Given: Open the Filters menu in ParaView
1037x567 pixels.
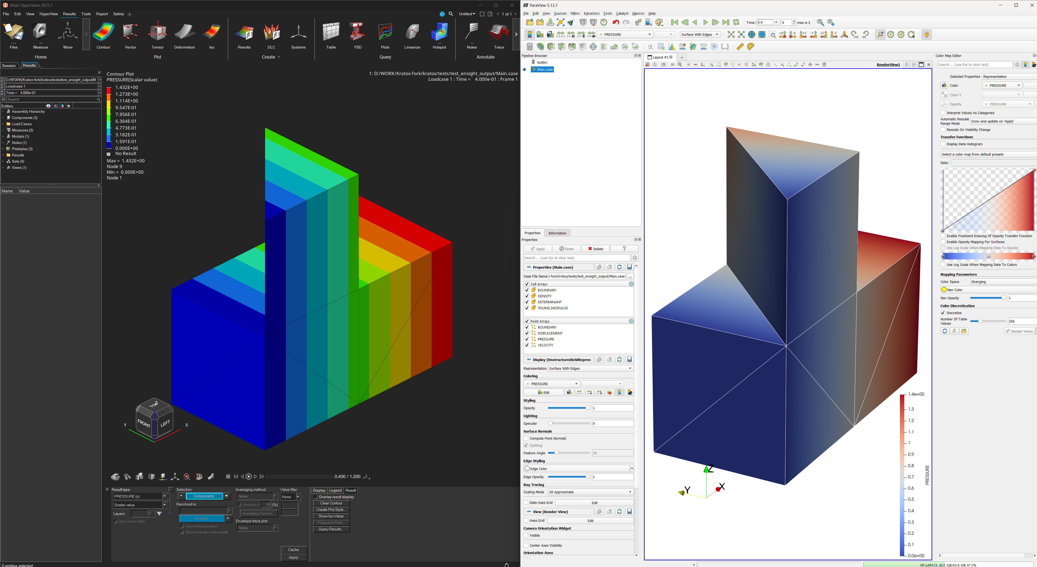Looking at the screenshot, I should click(575, 14).
